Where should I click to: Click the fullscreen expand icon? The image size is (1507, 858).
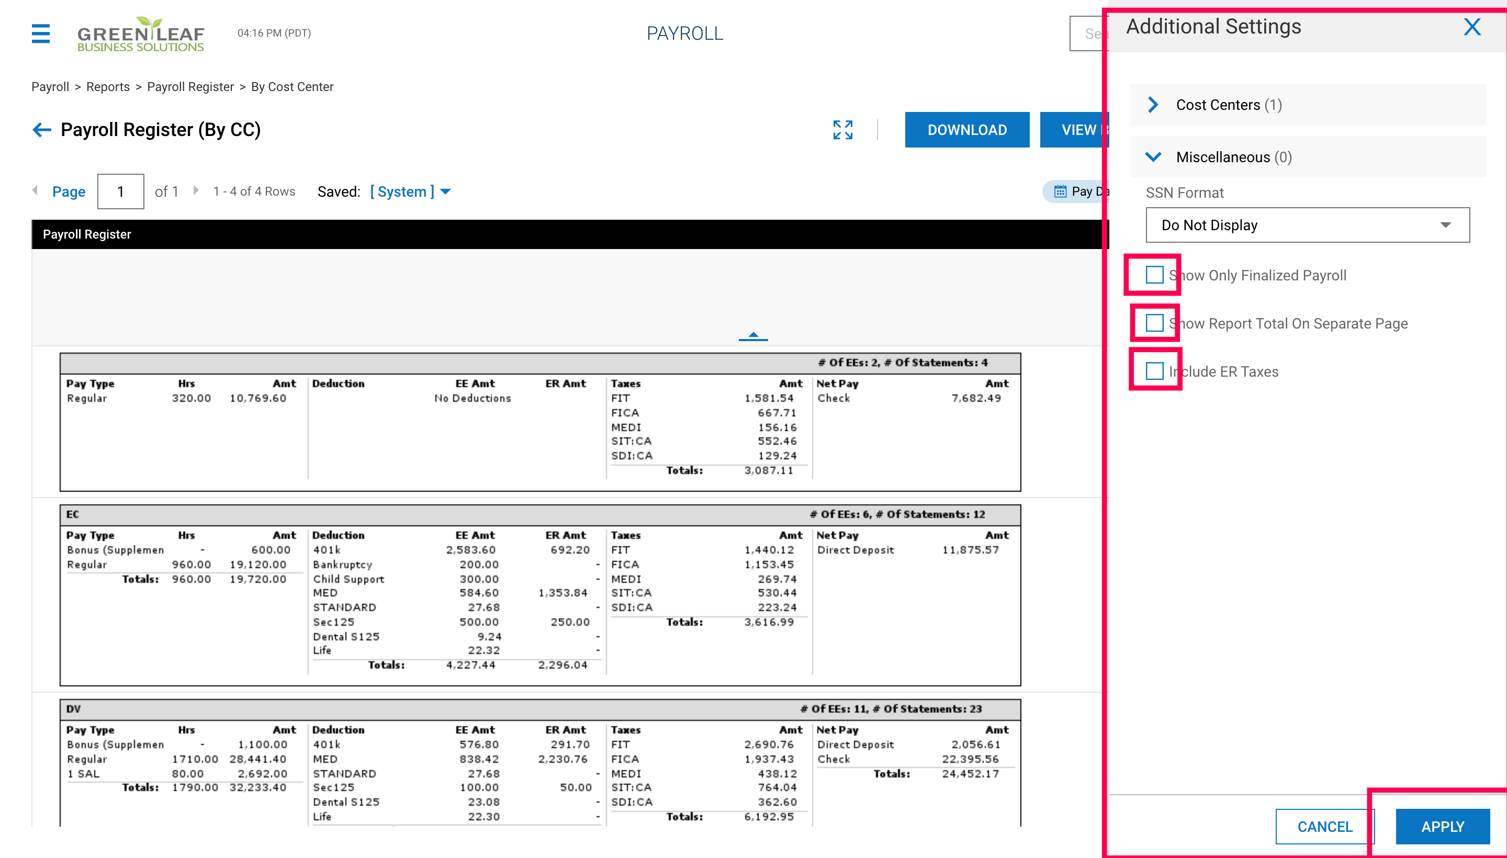coord(843,130)
